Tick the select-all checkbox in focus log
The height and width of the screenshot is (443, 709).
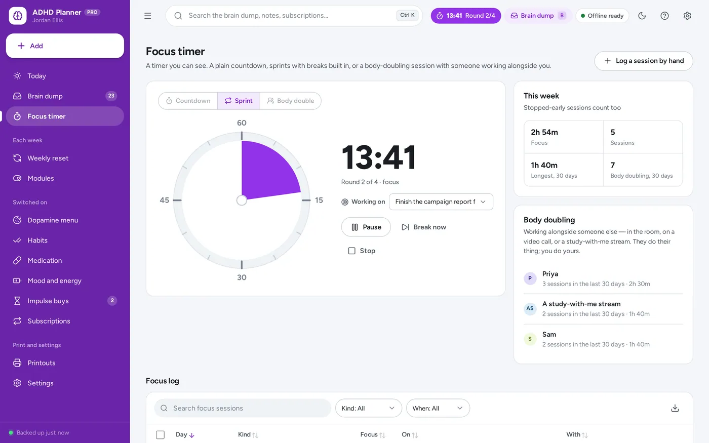161,435
